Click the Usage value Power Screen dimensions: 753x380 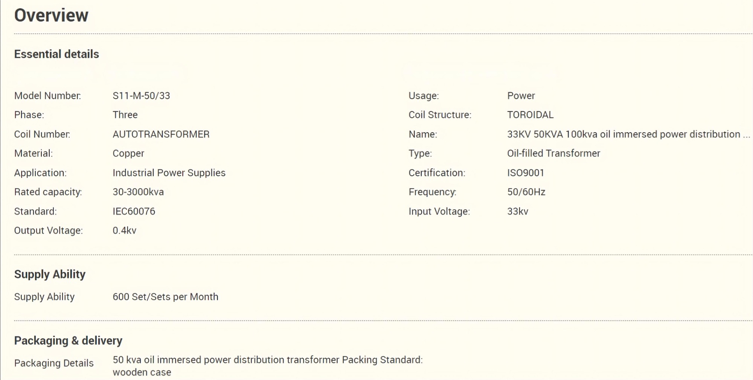coord(521,96)
